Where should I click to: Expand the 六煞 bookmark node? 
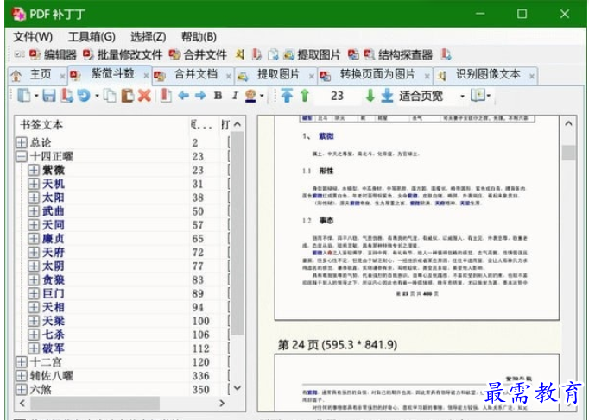(22, 389)
